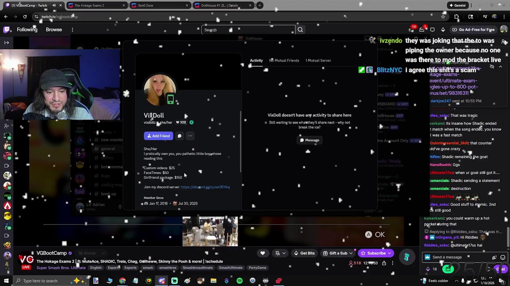Select the 1 Mutual Server tab
This screenshot has width=510, height=286.
point(318,60)
